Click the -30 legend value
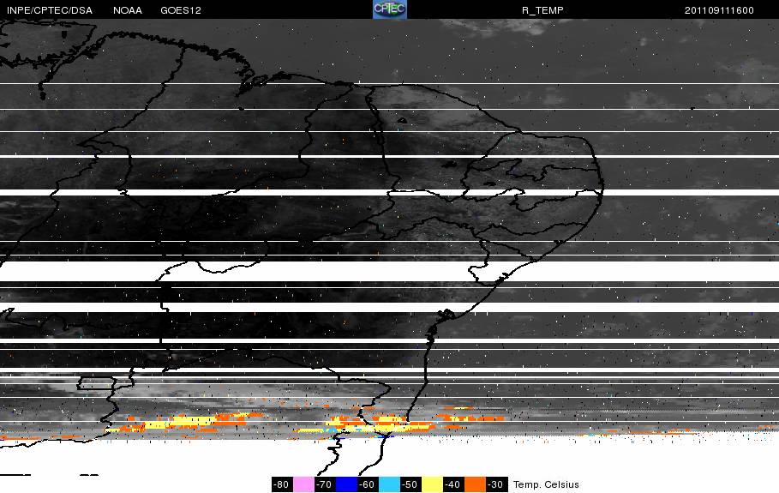Screen dimensions: 779x493 (496, 484)
